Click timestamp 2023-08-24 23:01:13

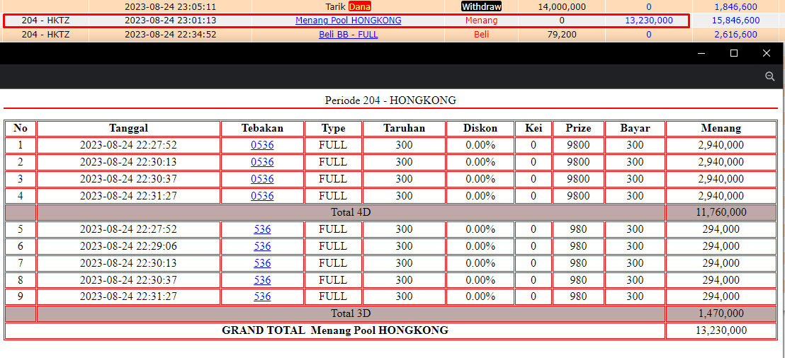[170, 21]
